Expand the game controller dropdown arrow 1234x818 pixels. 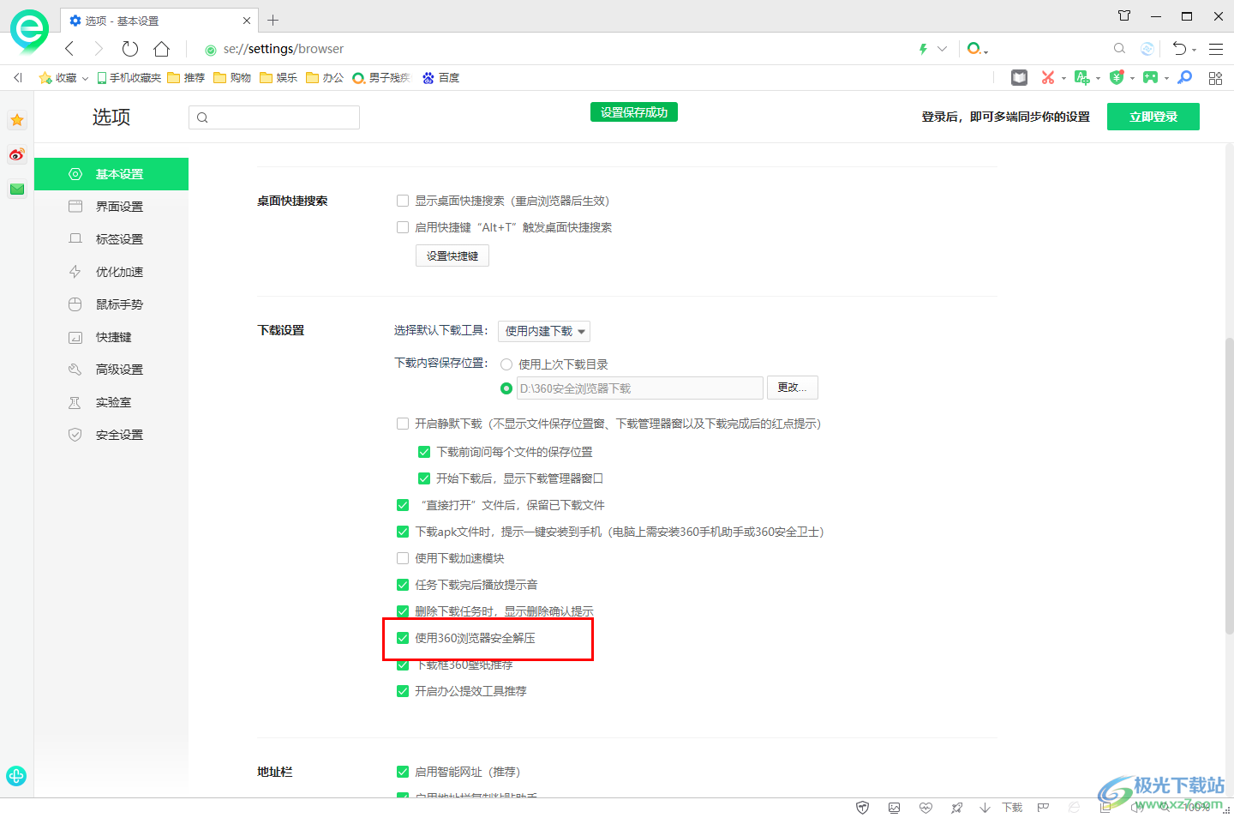1166,78
